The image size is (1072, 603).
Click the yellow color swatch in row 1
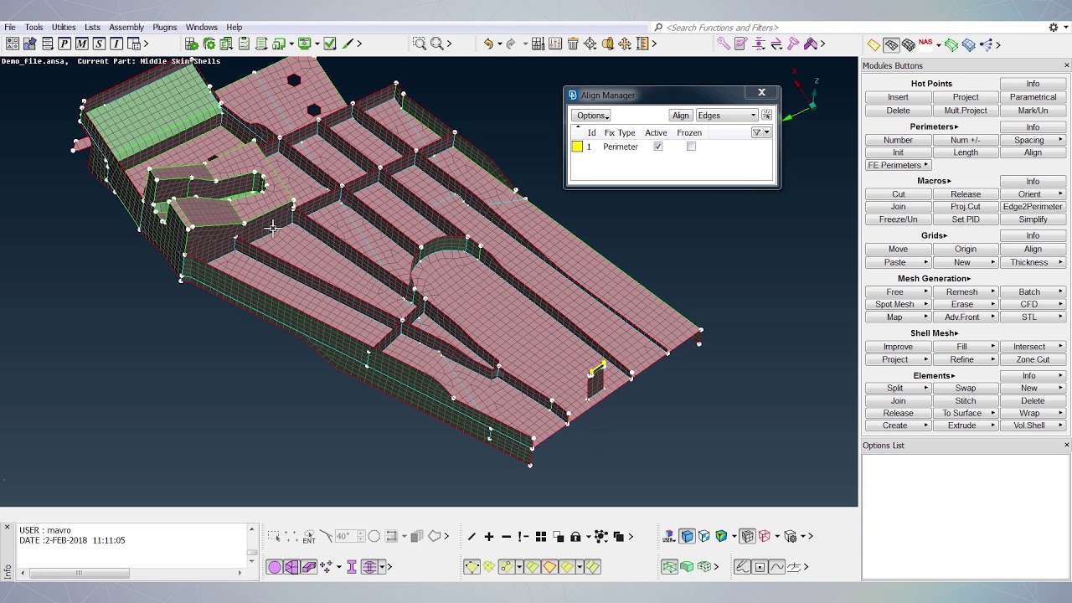(577, 147)
